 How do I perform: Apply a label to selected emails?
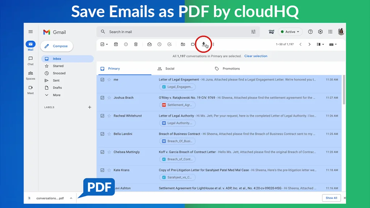193,44
